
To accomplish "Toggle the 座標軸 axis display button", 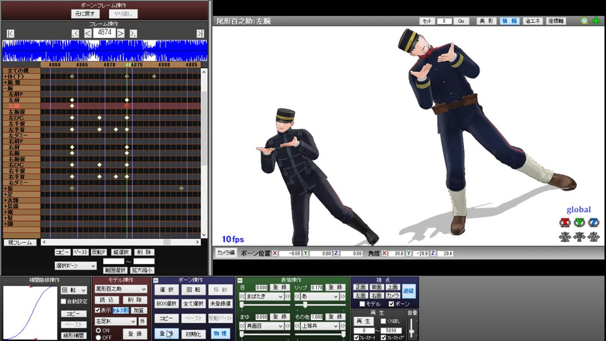I will click(555, 21).
